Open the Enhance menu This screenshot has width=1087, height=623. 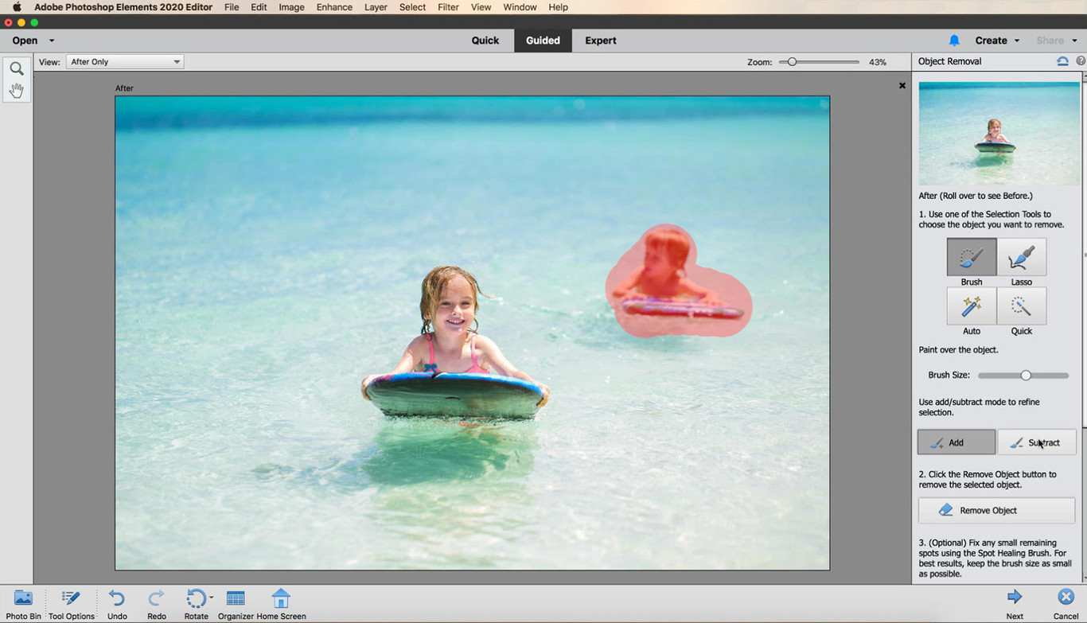(334, 7)
